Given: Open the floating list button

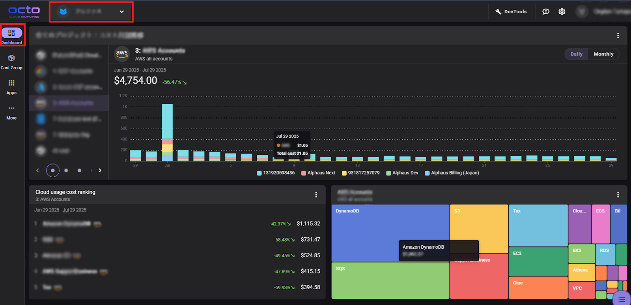Looking at the screenshot, I should coord(622,299).
